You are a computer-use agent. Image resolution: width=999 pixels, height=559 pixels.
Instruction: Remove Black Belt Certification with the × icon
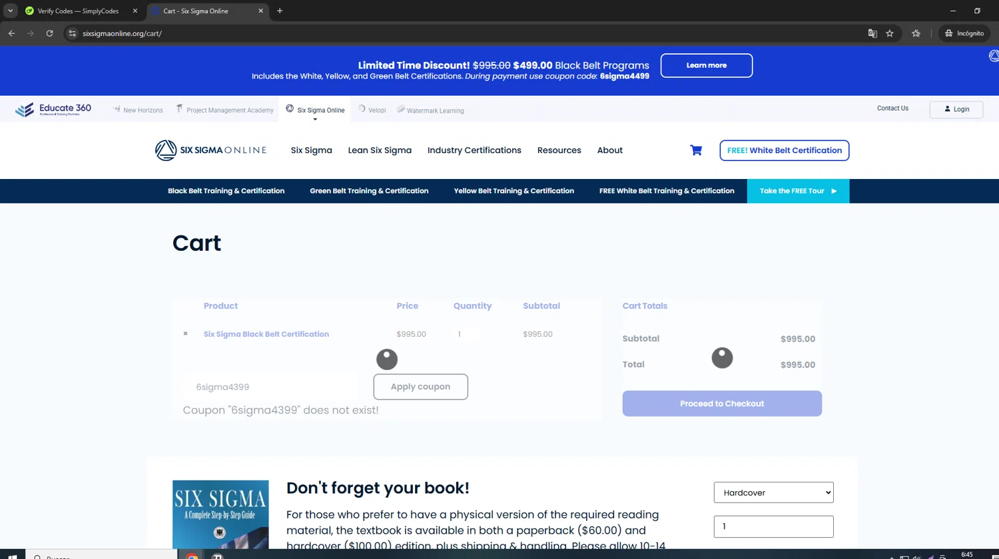185,334
